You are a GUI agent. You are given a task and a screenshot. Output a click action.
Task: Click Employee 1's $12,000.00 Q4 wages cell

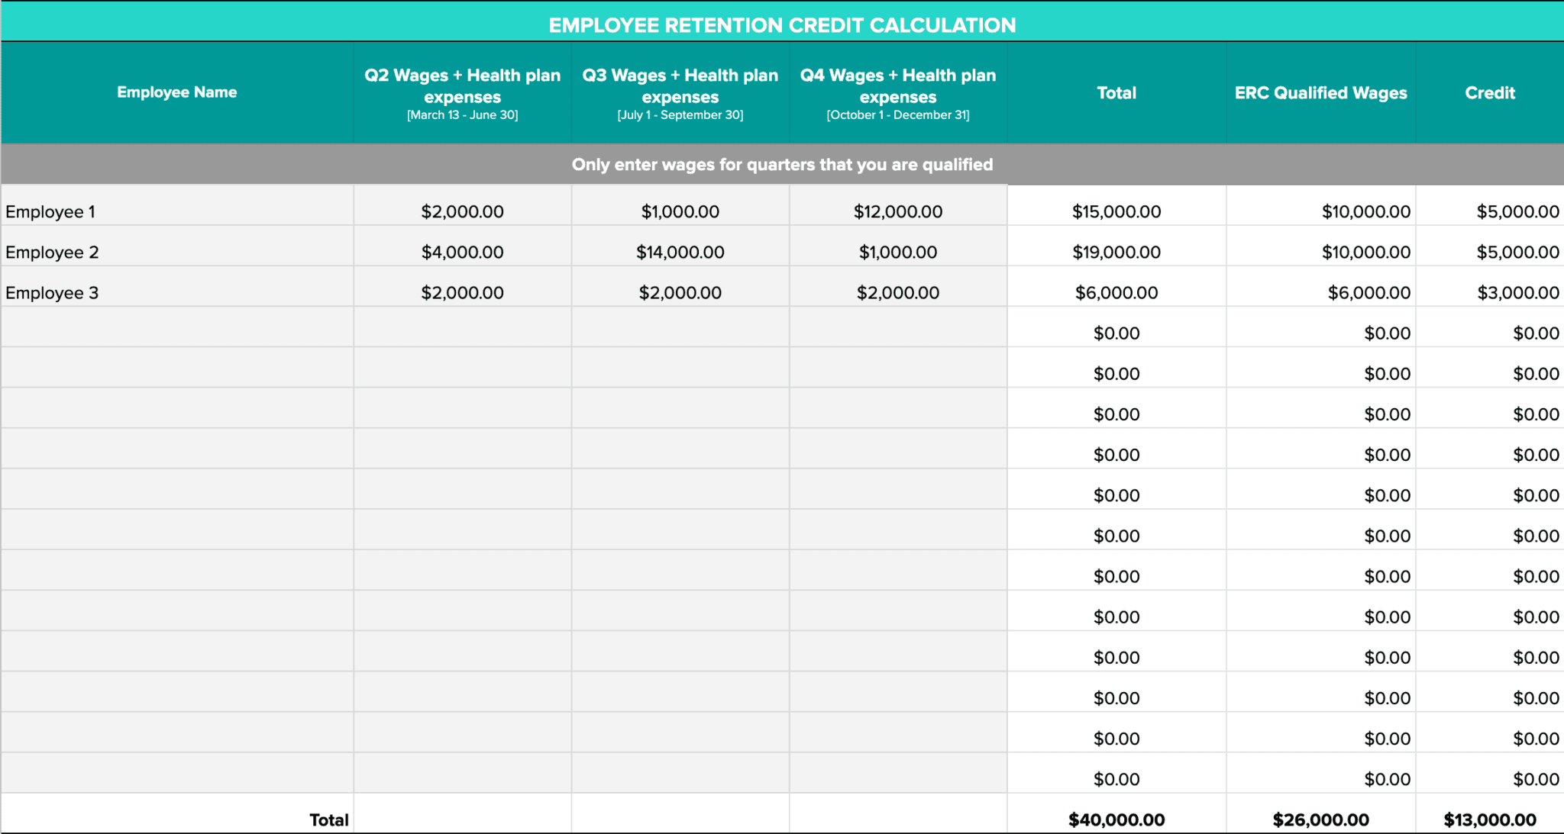click(897, 211)
